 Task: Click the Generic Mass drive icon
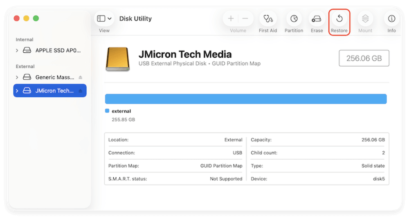(27, 77)
